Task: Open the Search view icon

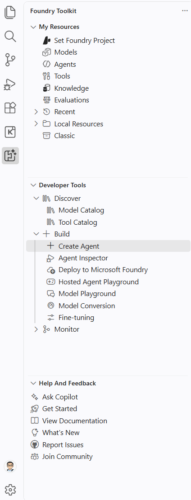Action: tap(10, 36)
